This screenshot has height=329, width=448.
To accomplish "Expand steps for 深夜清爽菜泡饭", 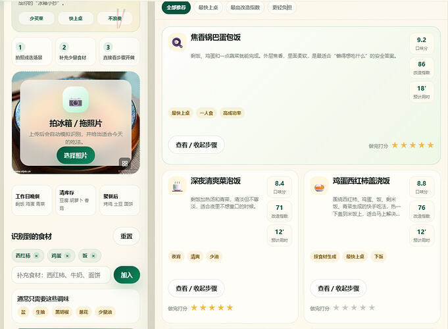I will tap(196, 288).
